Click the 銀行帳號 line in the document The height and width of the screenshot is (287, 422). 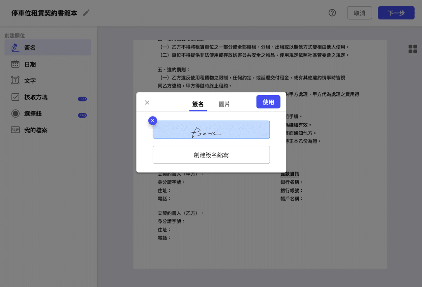point(291,191)
